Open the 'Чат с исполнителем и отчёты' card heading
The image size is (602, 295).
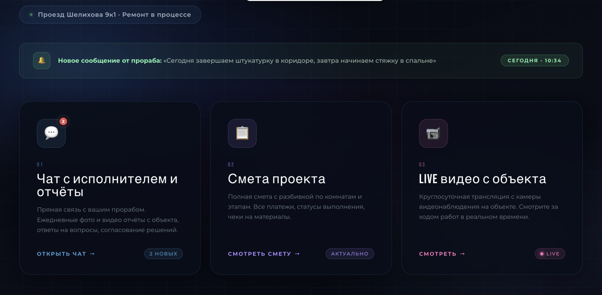click(107, 186)
